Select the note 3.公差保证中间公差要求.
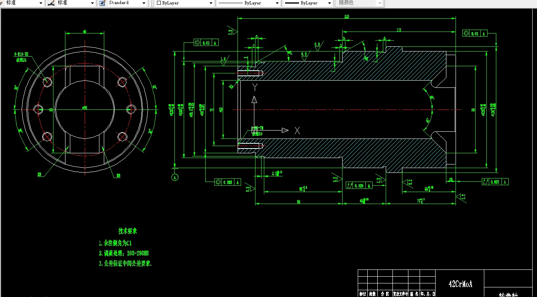The height and width of the screenshot is (297, 537). [x=125, y=263]
